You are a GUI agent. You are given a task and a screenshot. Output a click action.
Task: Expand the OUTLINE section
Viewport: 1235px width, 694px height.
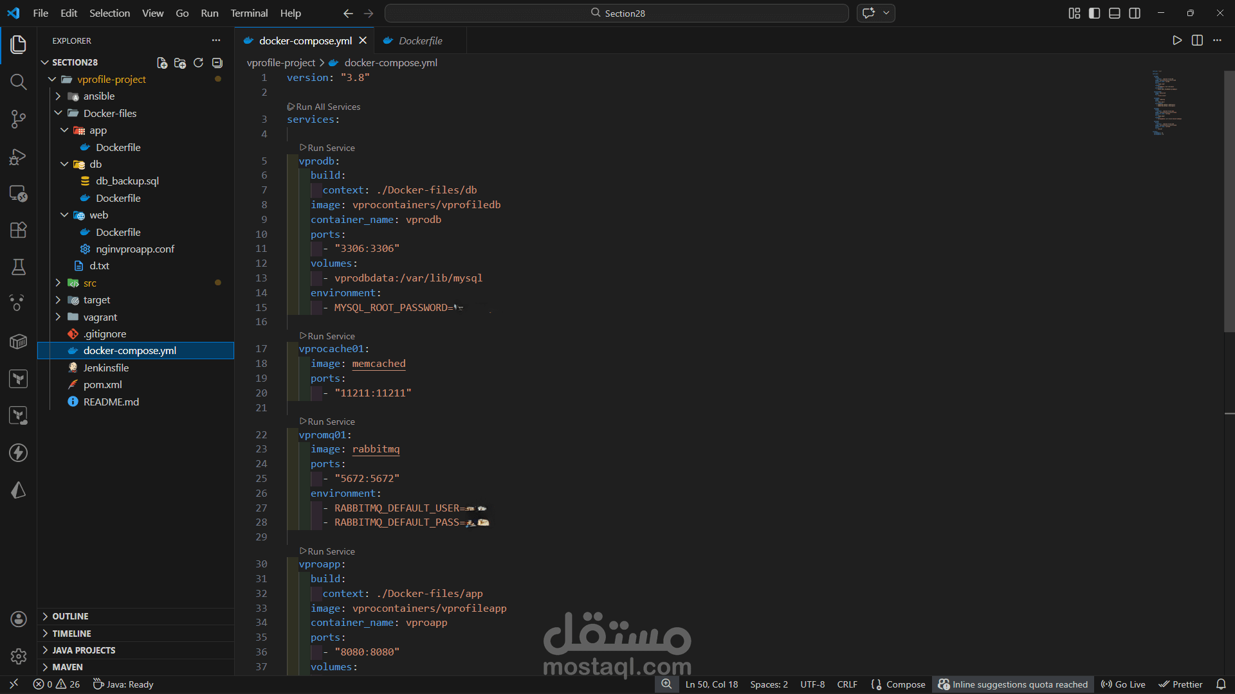(70, 616)
